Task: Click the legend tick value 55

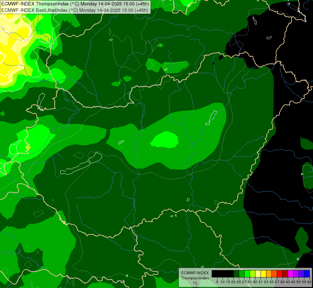Action: 304,282
